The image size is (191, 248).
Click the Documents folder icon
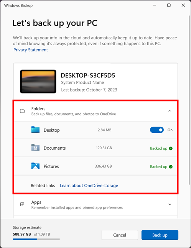click(35, 148)
